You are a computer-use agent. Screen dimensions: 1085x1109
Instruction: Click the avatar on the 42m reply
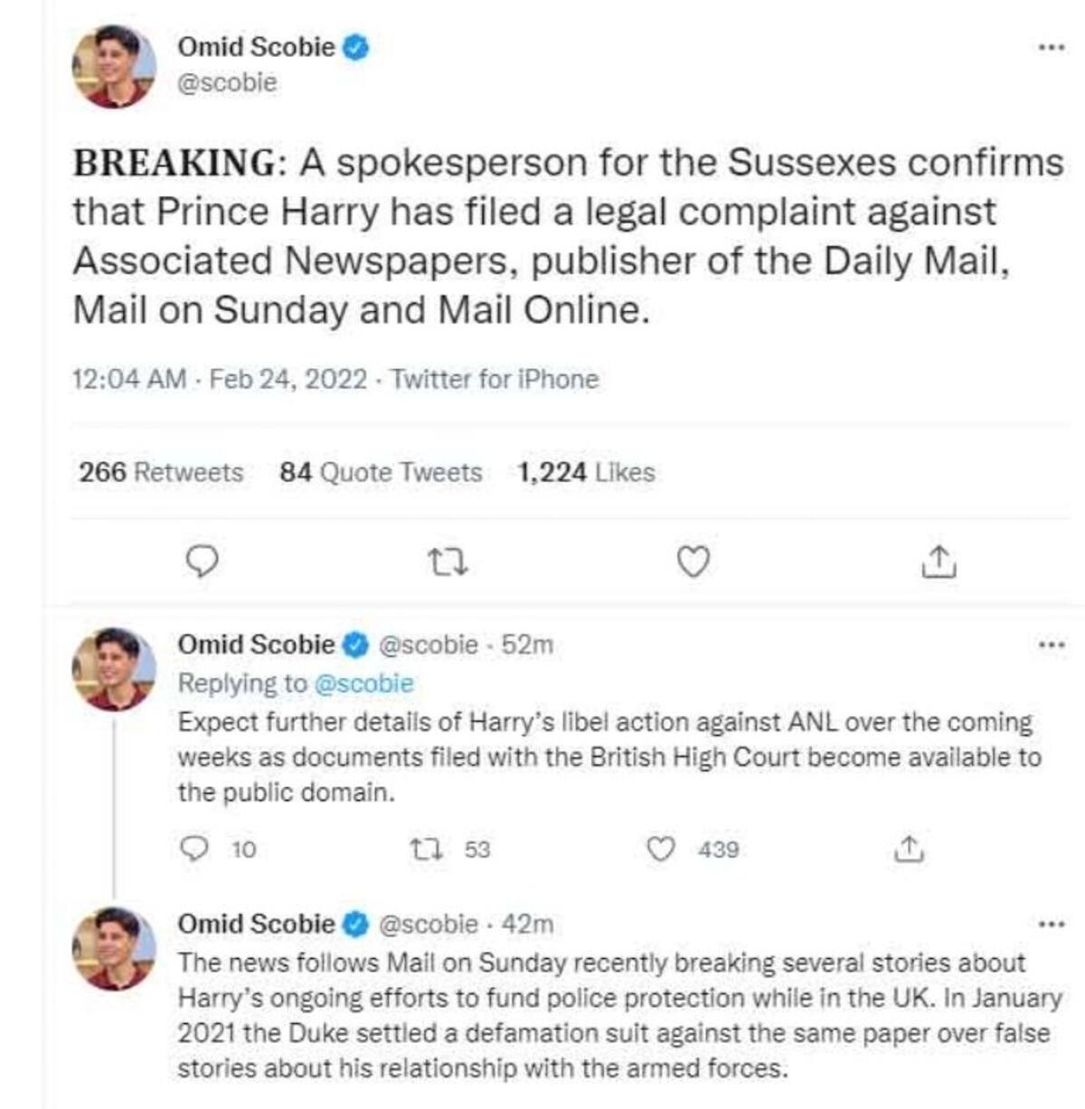[x=114, y=948]
